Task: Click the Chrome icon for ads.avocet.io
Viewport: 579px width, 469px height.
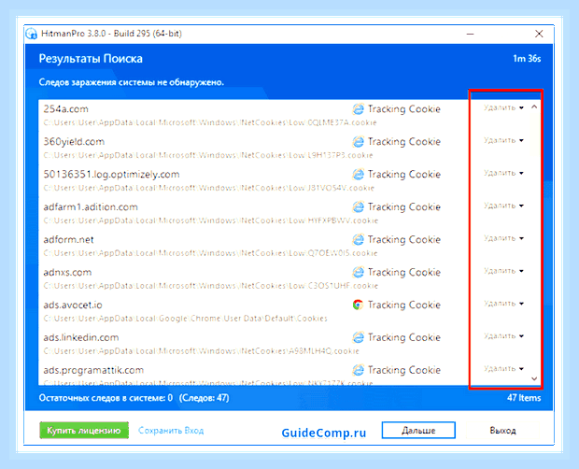Action: coord(358,305)
